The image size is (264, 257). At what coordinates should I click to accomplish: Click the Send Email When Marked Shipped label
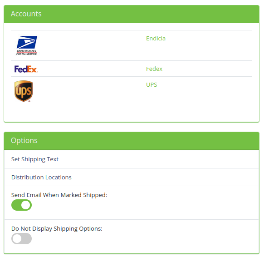tap(59, 195)
